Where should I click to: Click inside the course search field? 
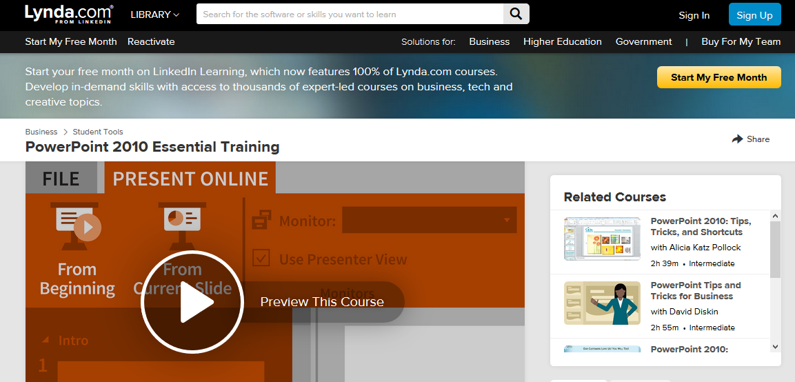coord(352,14)
